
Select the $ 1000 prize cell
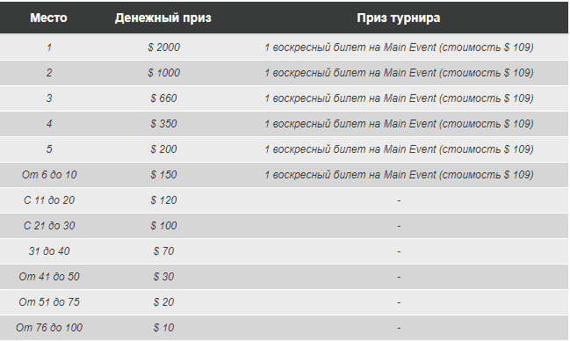pyautogui.click(x=163, y=73)
